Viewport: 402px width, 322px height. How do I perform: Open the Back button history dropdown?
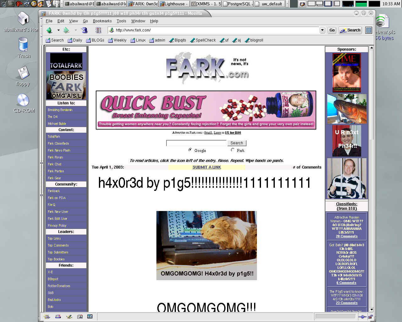pos(58,30)
